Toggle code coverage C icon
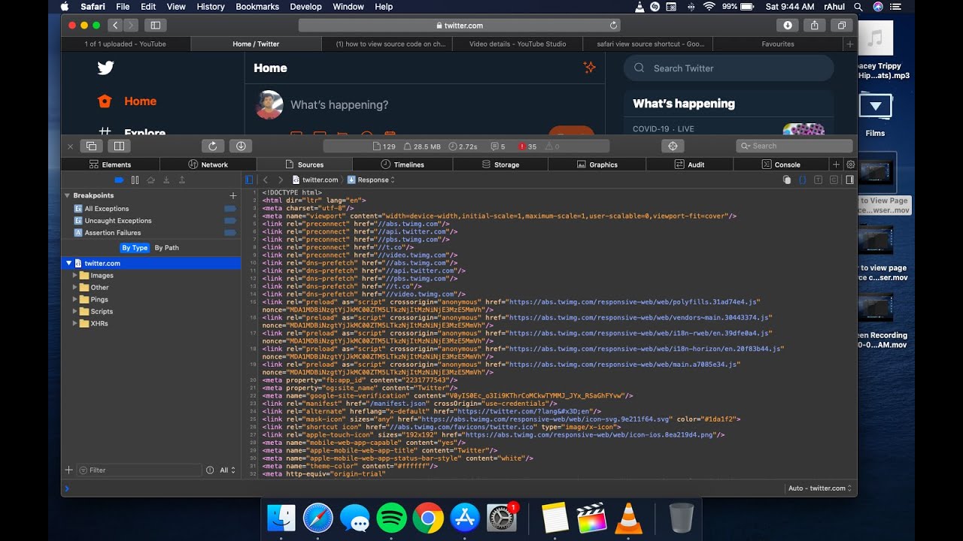963x541 pixels. tap(834, 180)
